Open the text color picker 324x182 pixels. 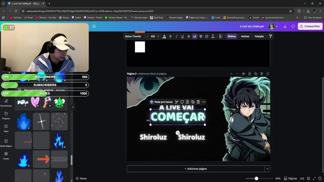[164, 36]
